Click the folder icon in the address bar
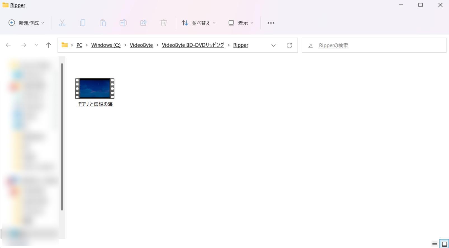The width and height of the screenshot is (449, 248). point(65,45)
